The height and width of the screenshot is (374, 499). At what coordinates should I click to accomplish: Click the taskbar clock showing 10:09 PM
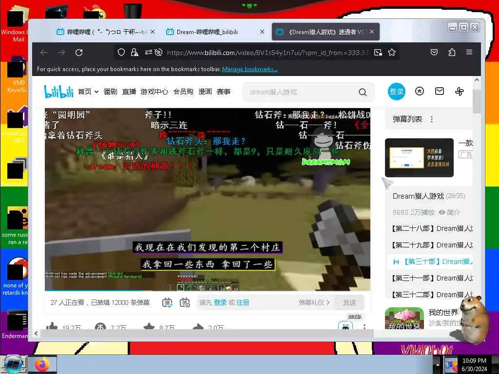click(474, 365)
